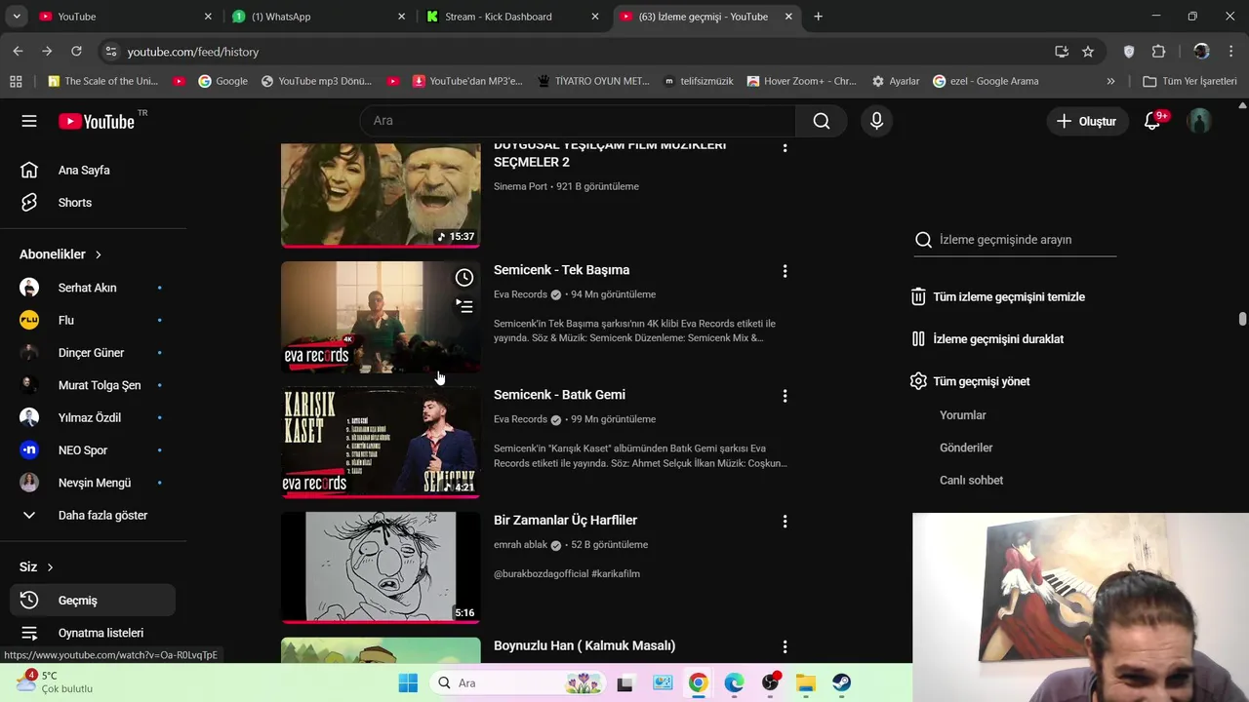The height and width of the screenshot is (702, 1249).
Task: Open the Chrome extensions puzzle icon
Action: coord(1159,52)
